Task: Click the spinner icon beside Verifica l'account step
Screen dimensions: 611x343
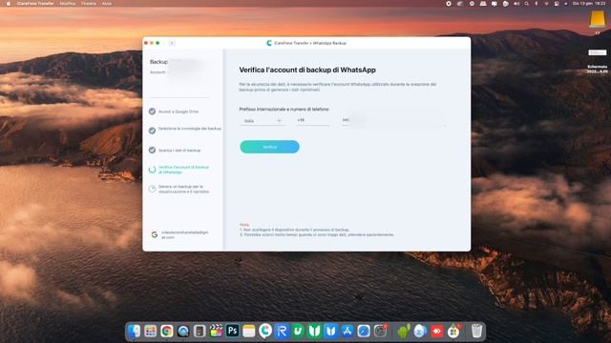Action: (152, 170)
